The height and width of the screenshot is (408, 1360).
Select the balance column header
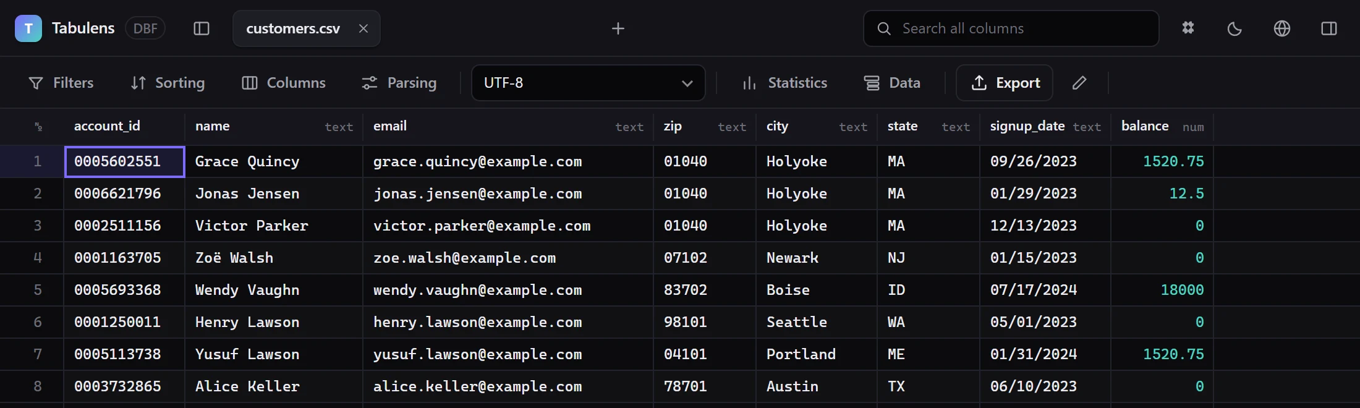[1162, 127]
